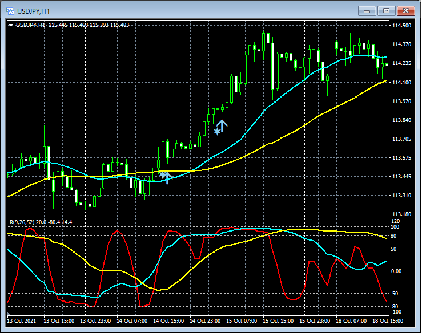Image resolution: width=422 pixels, height=333 pixels.
Task: Click the blue star beside the lower arrow
Action: point(162,174)
